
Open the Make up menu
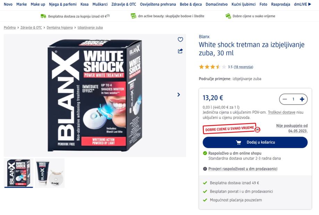coord(38,4)
